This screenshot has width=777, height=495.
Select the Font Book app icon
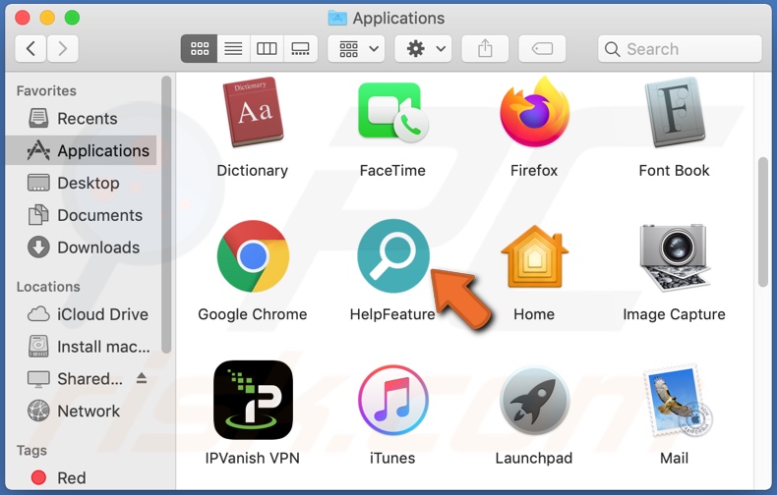coord(675,112)
